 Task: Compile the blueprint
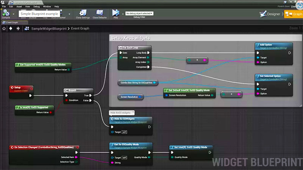[x=6, y=14]
